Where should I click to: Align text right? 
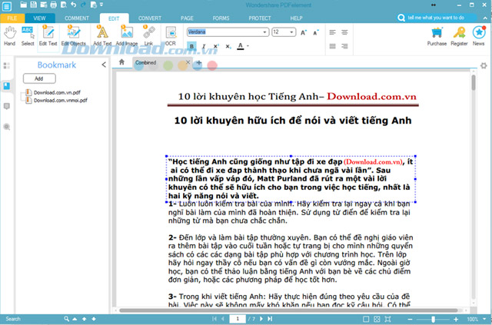pos(344,46)
